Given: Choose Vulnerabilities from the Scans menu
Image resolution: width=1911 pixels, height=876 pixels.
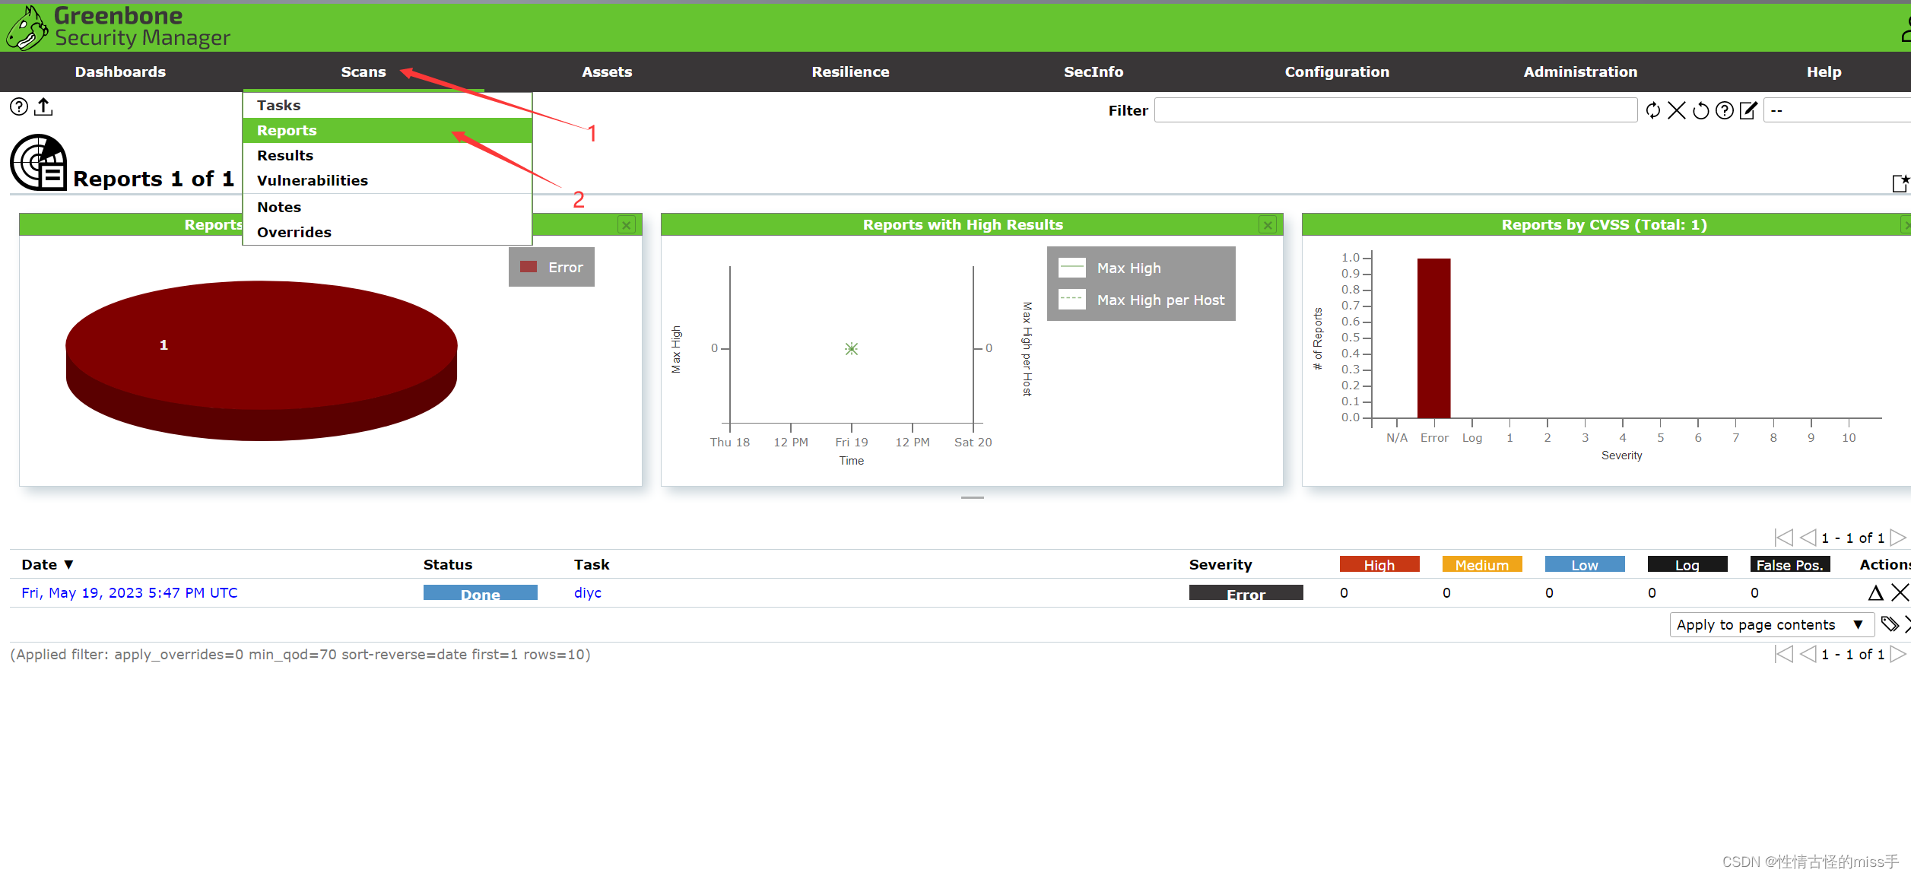Looking at the screenshot, I should (312, 181).
